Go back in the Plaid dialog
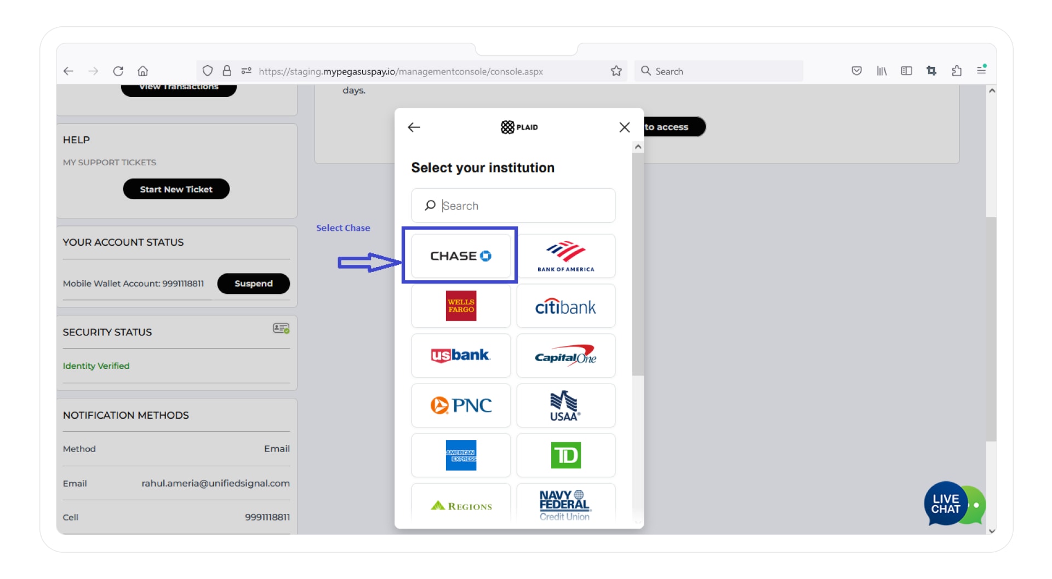1052x579 pixels. tap(414, 128)
